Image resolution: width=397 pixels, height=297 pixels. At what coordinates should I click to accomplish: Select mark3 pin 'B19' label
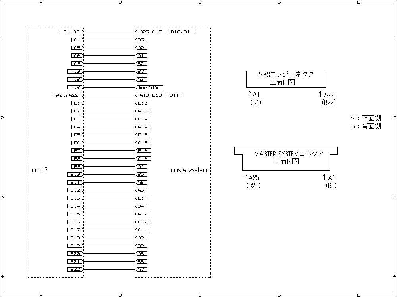coord(75,246)
